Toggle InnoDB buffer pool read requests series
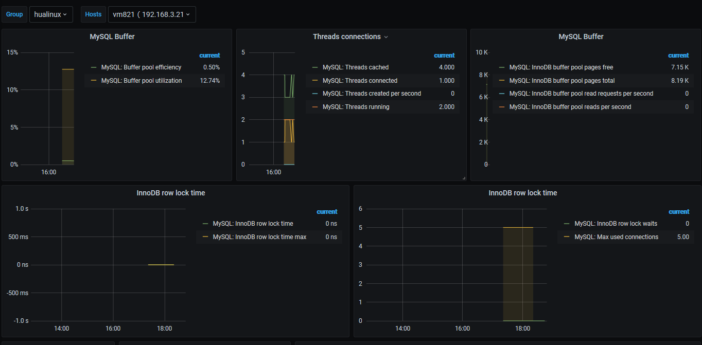The height and width of the screenshot is (345, 702). [x=581, y=94]
